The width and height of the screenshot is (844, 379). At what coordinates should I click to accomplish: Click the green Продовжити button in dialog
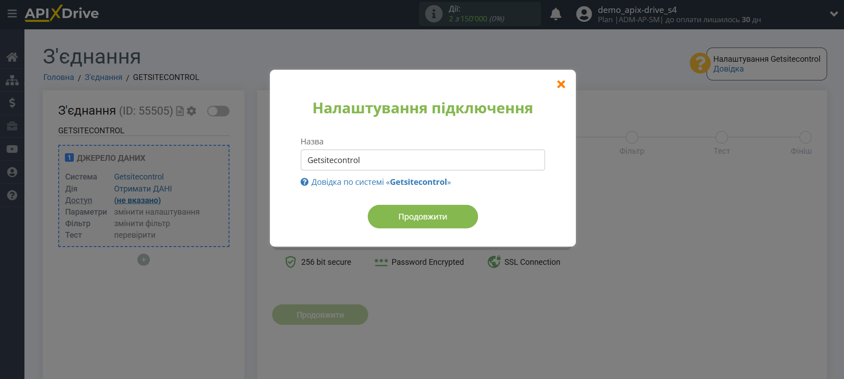(423, 217)
